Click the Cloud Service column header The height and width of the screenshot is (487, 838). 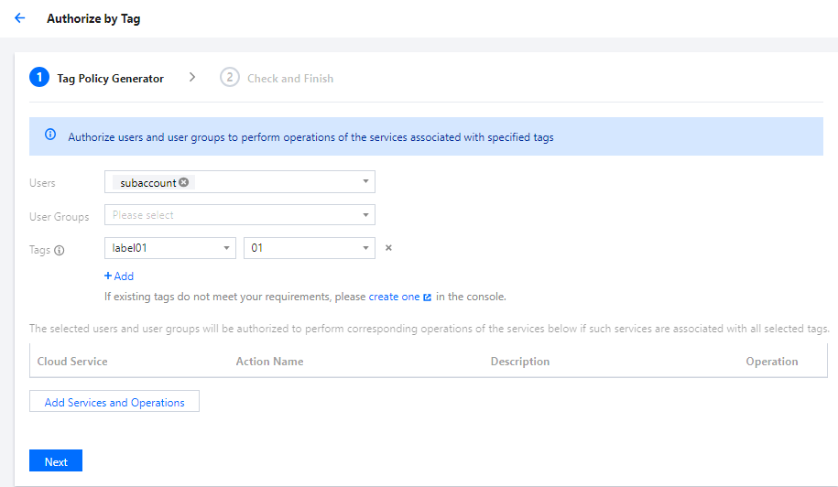(x=72, y=362)
